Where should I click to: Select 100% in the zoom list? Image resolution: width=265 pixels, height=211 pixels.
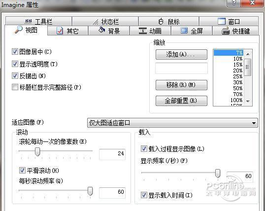[x=229, y=100]
